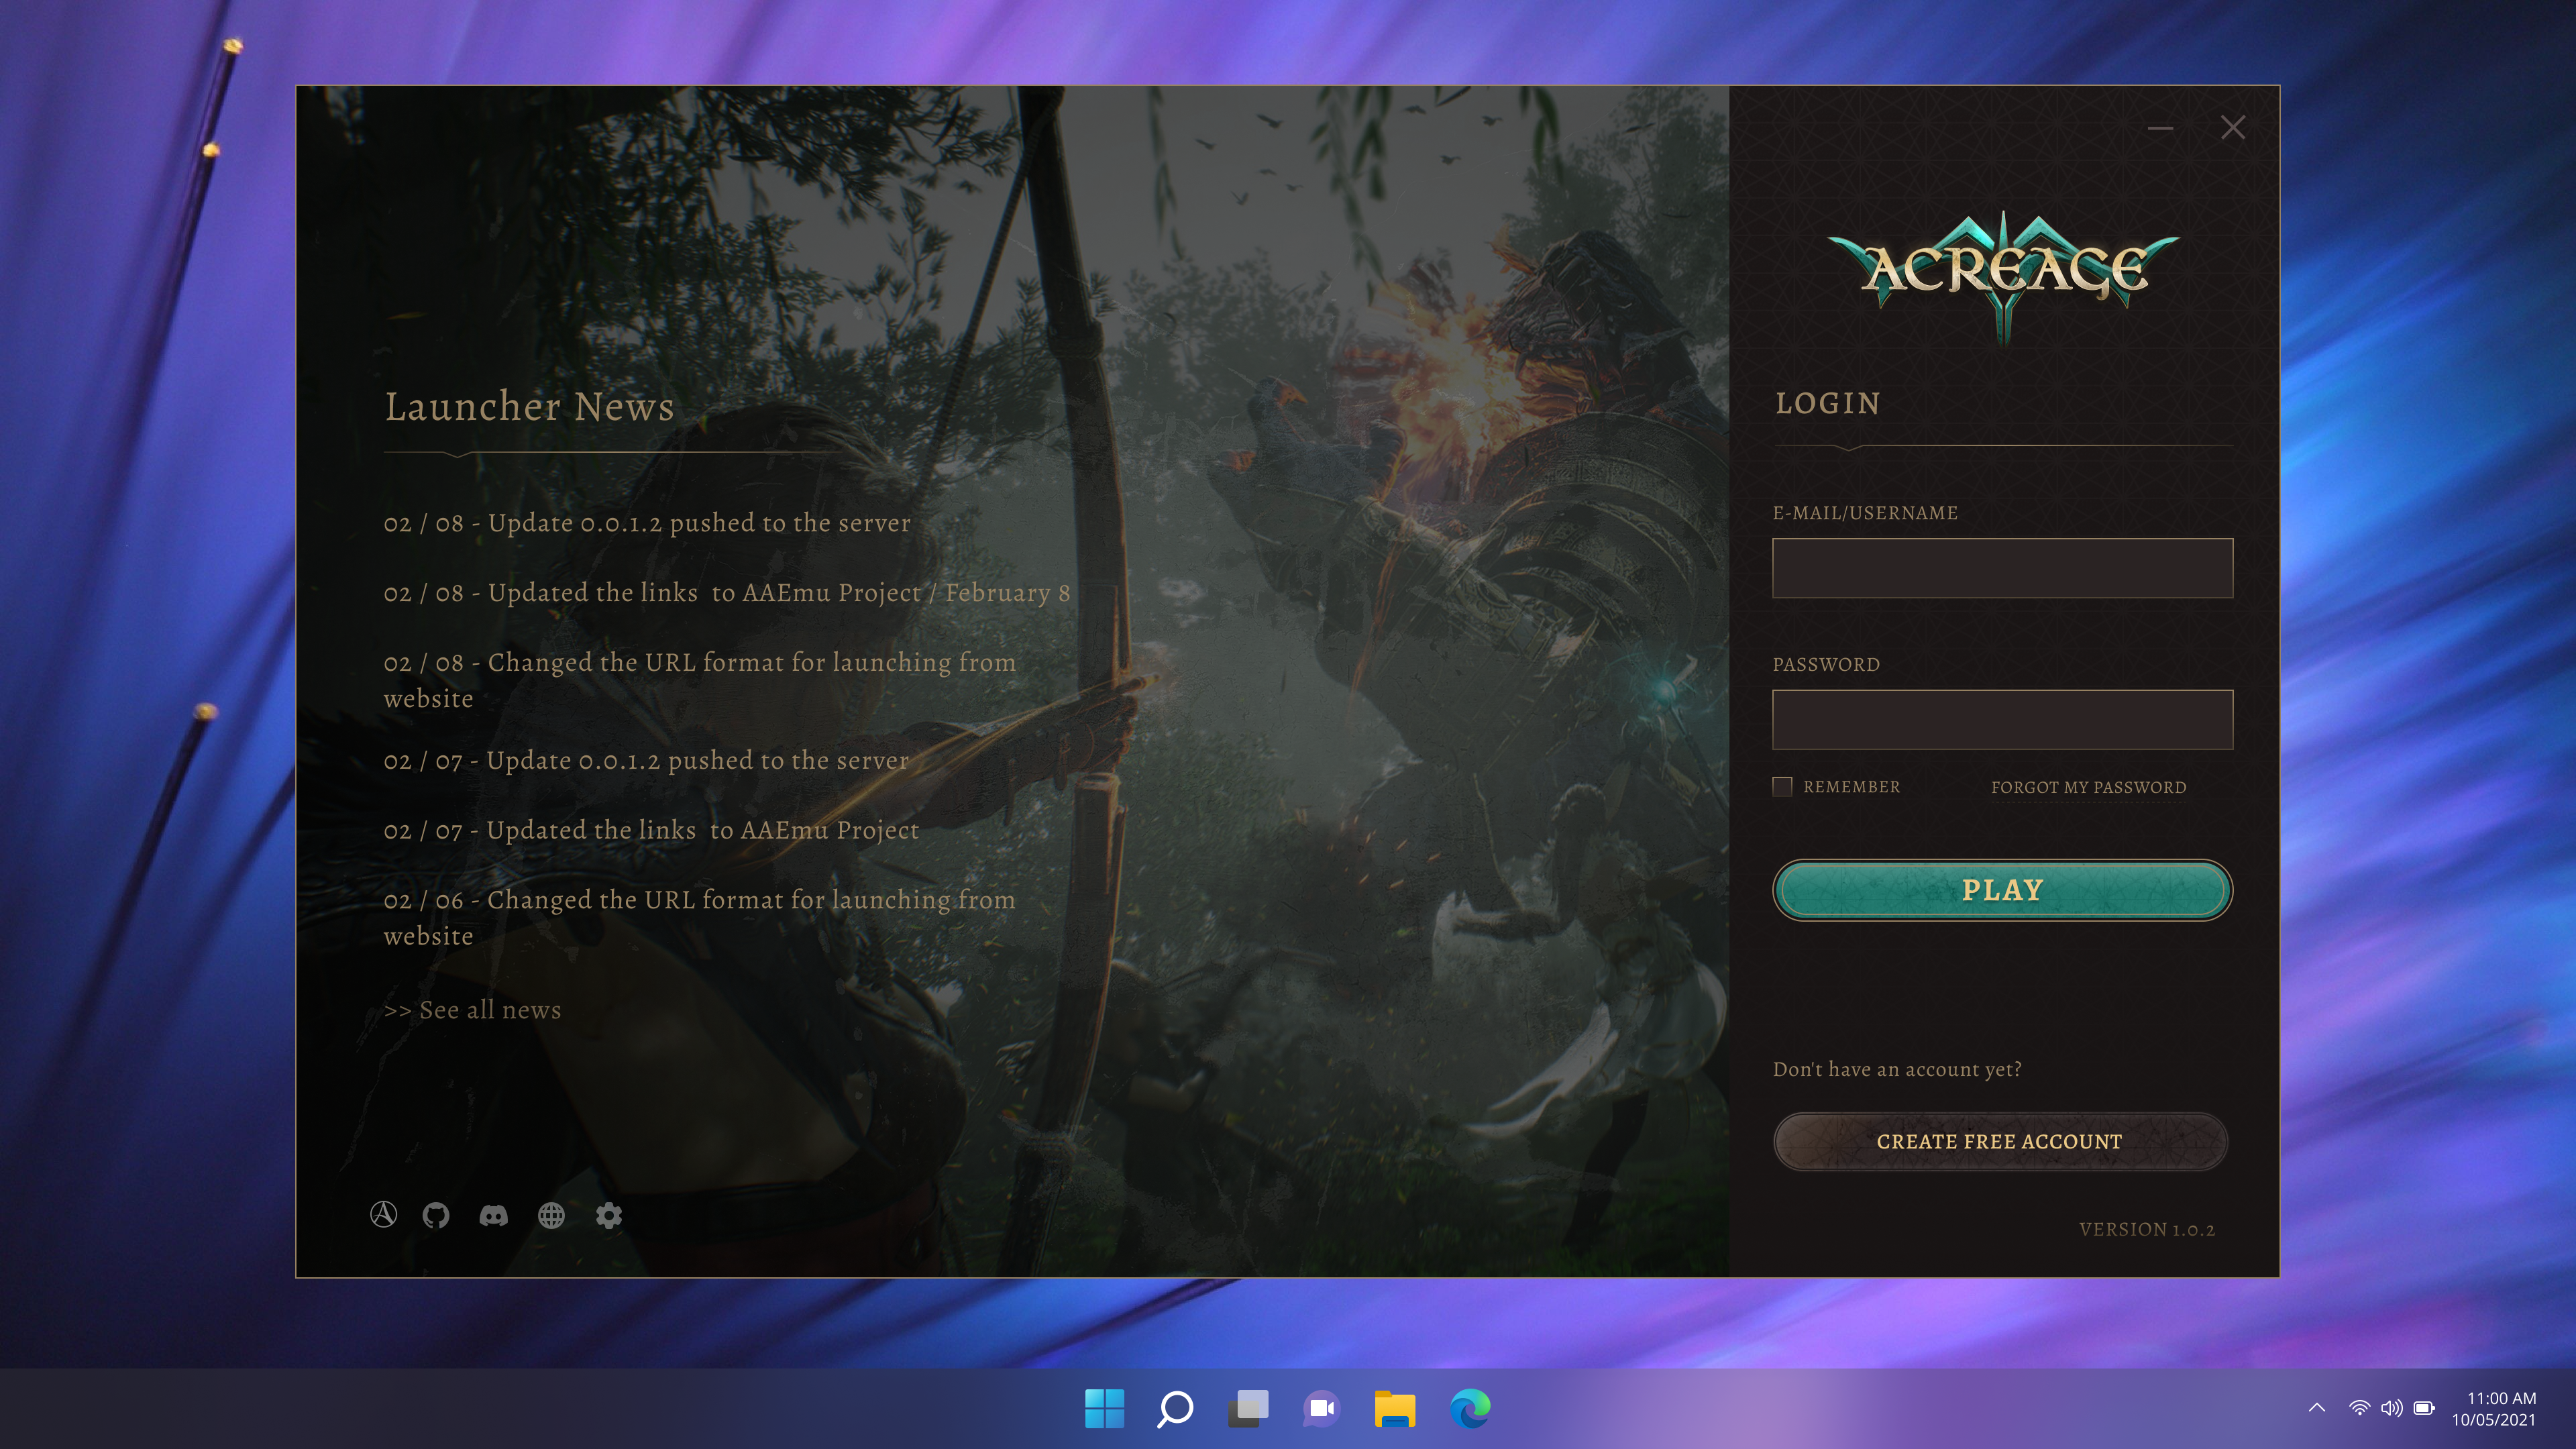Click the PASSWORD input field
Viewport: 2576px width, 1449px height.
click(2002, 720)
